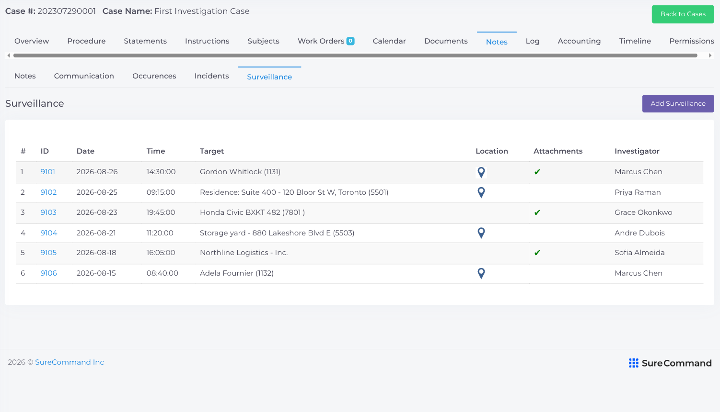Click attachment checkmark in Northline Logistics row
The width and height of the screenshot is (720, 412).
537,253
